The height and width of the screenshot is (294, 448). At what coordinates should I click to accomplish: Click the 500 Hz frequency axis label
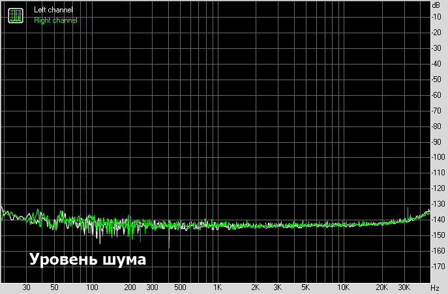tap(180, 287)
